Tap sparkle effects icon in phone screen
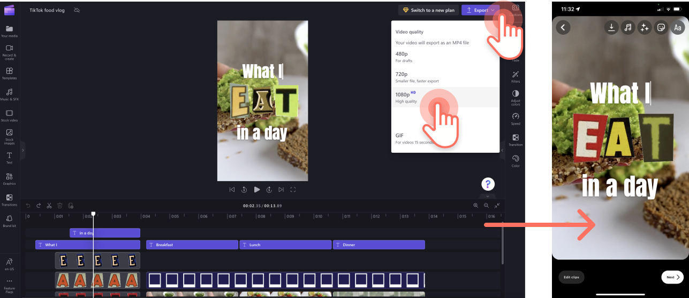 click(645, 27)
